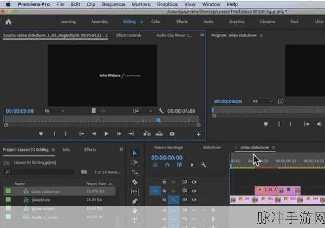Click Export Frame camera icon in Source monitor
This screenshot has height=228, width=325.
pos(172,134)
